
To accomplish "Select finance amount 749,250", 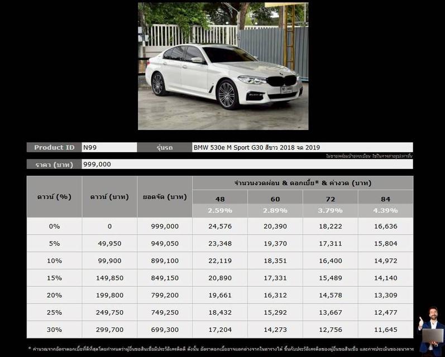I will (165, 312).
